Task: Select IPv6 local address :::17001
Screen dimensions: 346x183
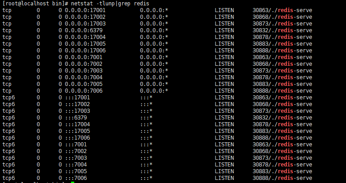Action: (x=78, y=98)
